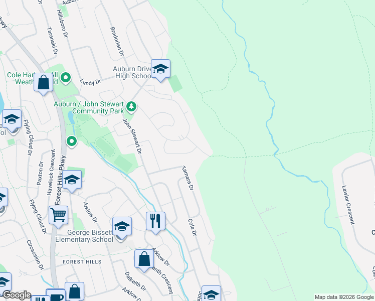This screenshot has width=375, height=301.
Task: Open the shopping cart grocery marker
Action: (x=59, y=216)
